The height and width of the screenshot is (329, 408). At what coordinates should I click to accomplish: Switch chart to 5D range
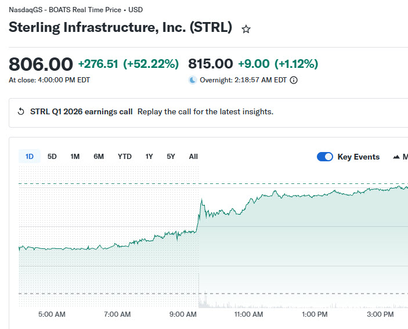click(52, 157)
